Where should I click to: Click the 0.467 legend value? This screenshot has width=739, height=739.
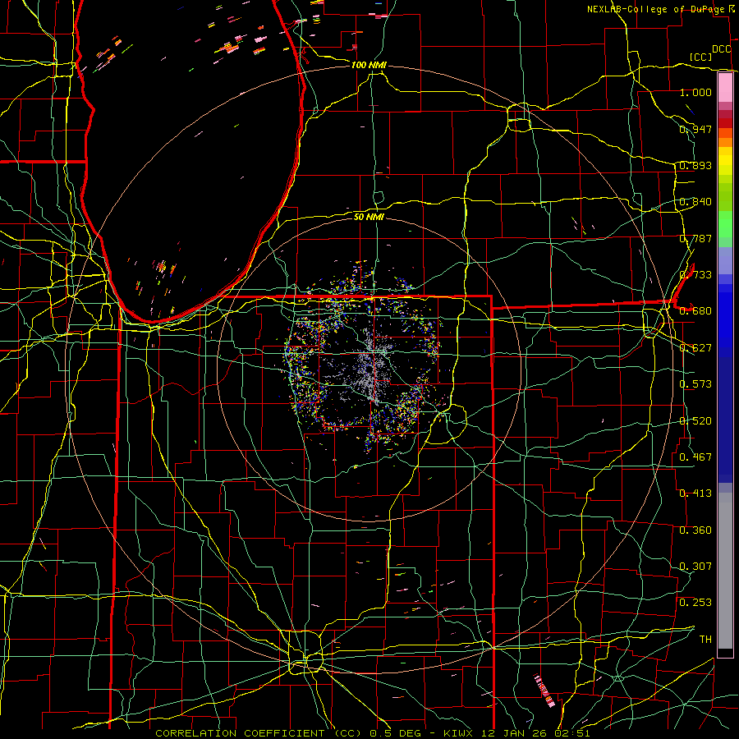(x=695, y=457)
